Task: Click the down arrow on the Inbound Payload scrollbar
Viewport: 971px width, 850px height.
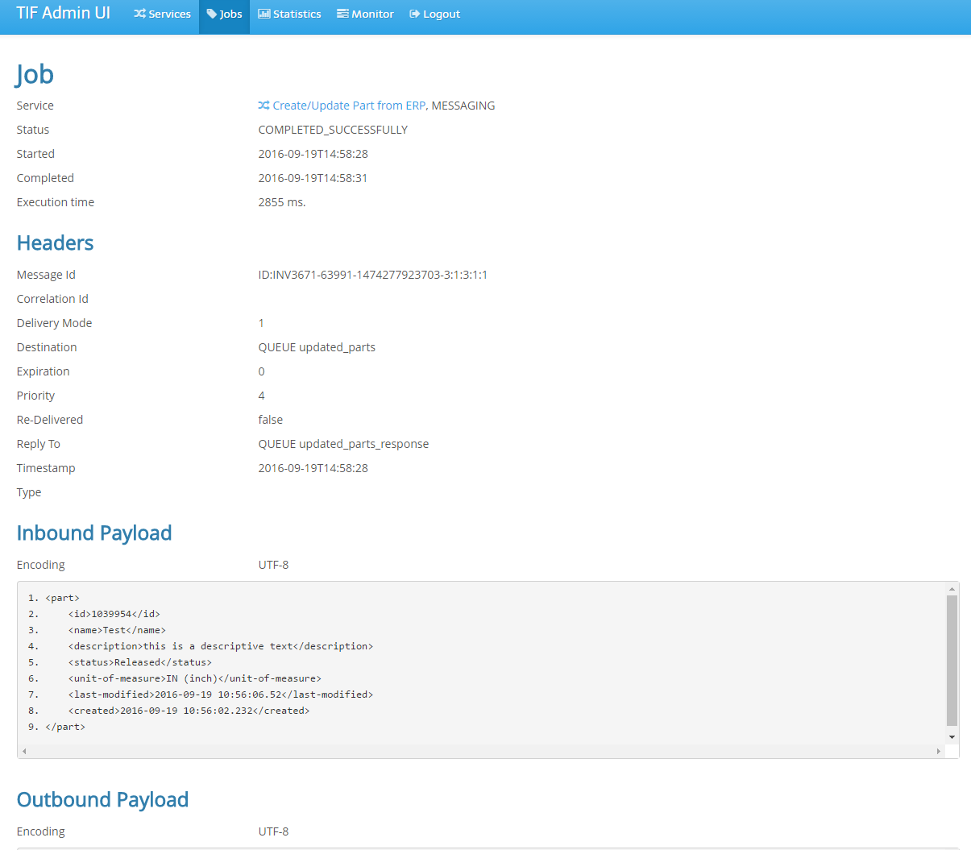Action: 952,737
